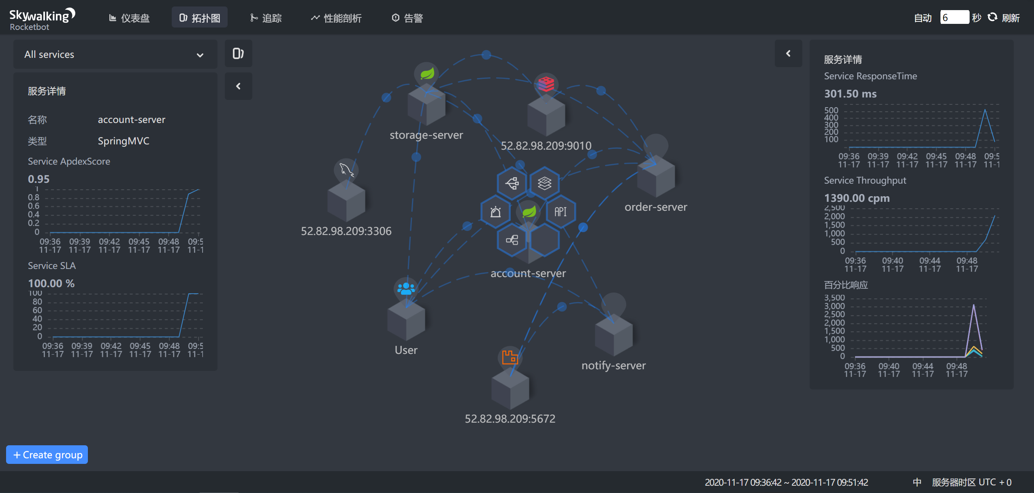The image size is (1034, 493).
Task: Collapse the right service details panel
Action: pyautogui.click(x=788, y=53)
